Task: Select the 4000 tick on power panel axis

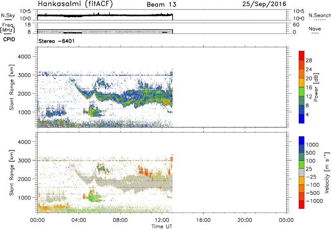Action: (x=24, y=57)
